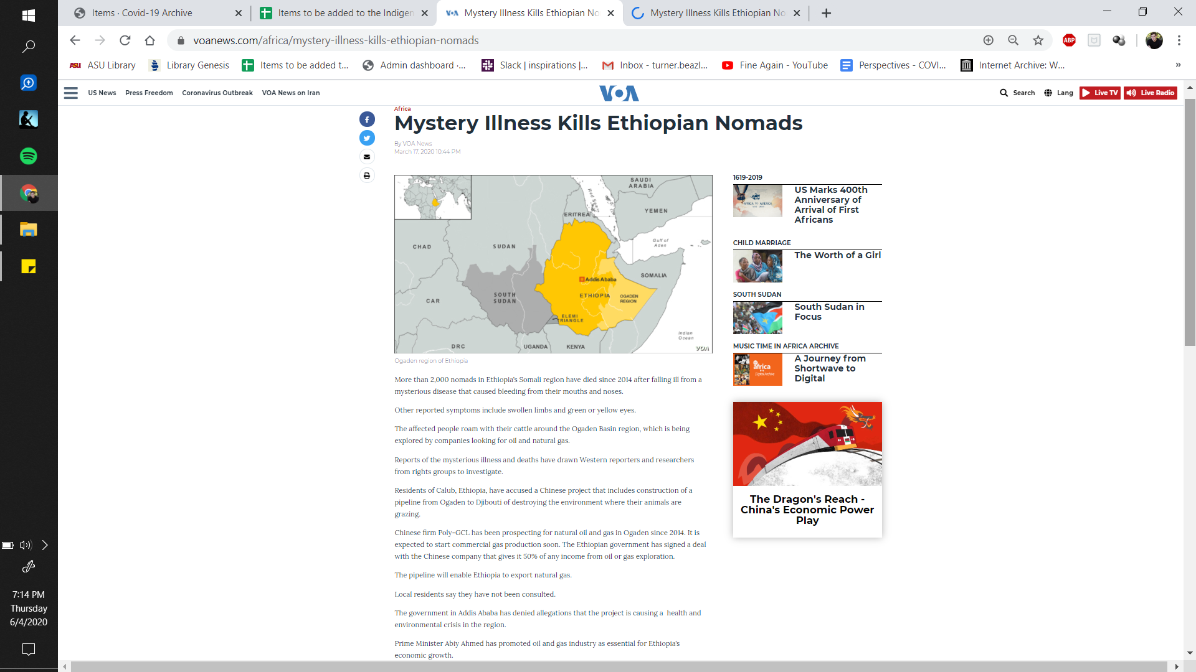Expand the bookmarks overflow chevron

(x=1177, y=65)
